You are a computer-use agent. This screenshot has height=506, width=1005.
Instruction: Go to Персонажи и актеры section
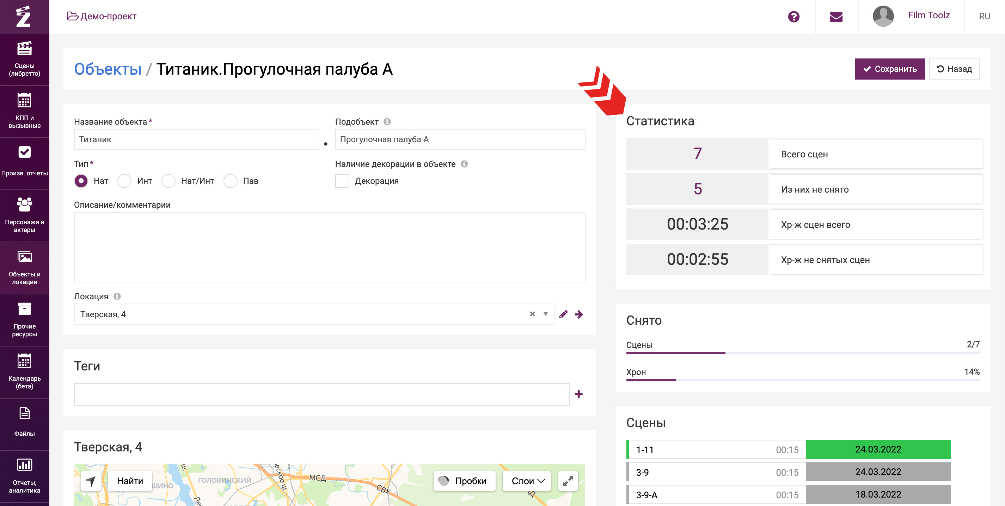point(24,215)
